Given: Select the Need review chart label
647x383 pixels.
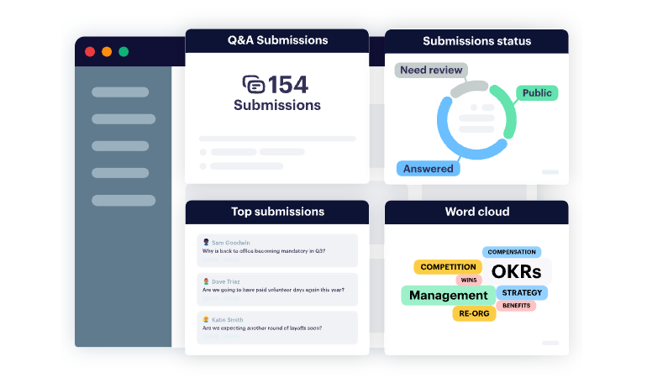Looking at the screenshot, I should coord(431,70).
